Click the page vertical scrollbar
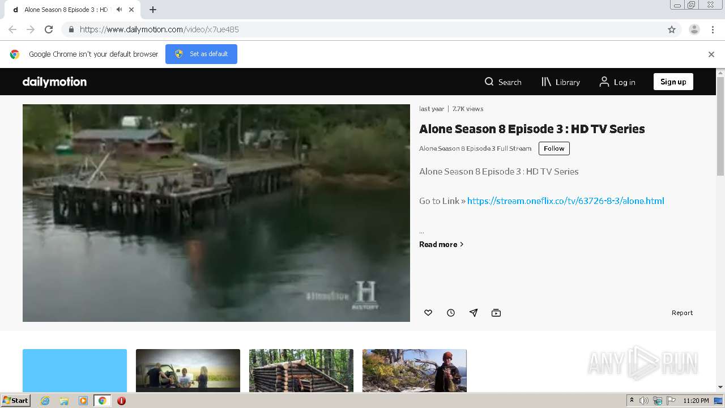Image resolution: width=725 pixels, height=408 pixels. coord(720,126)
